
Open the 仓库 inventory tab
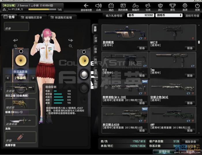(9, 17)
